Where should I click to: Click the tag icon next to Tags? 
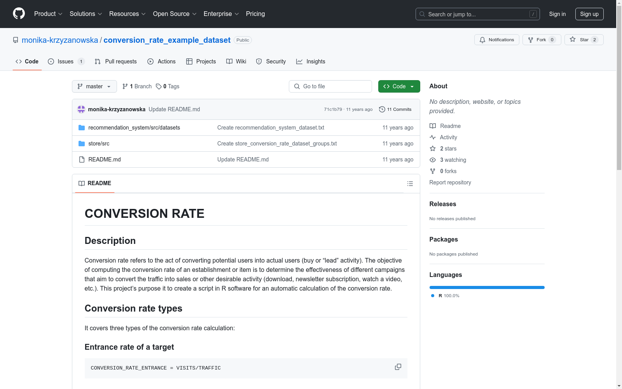click(x=159, y=86)
